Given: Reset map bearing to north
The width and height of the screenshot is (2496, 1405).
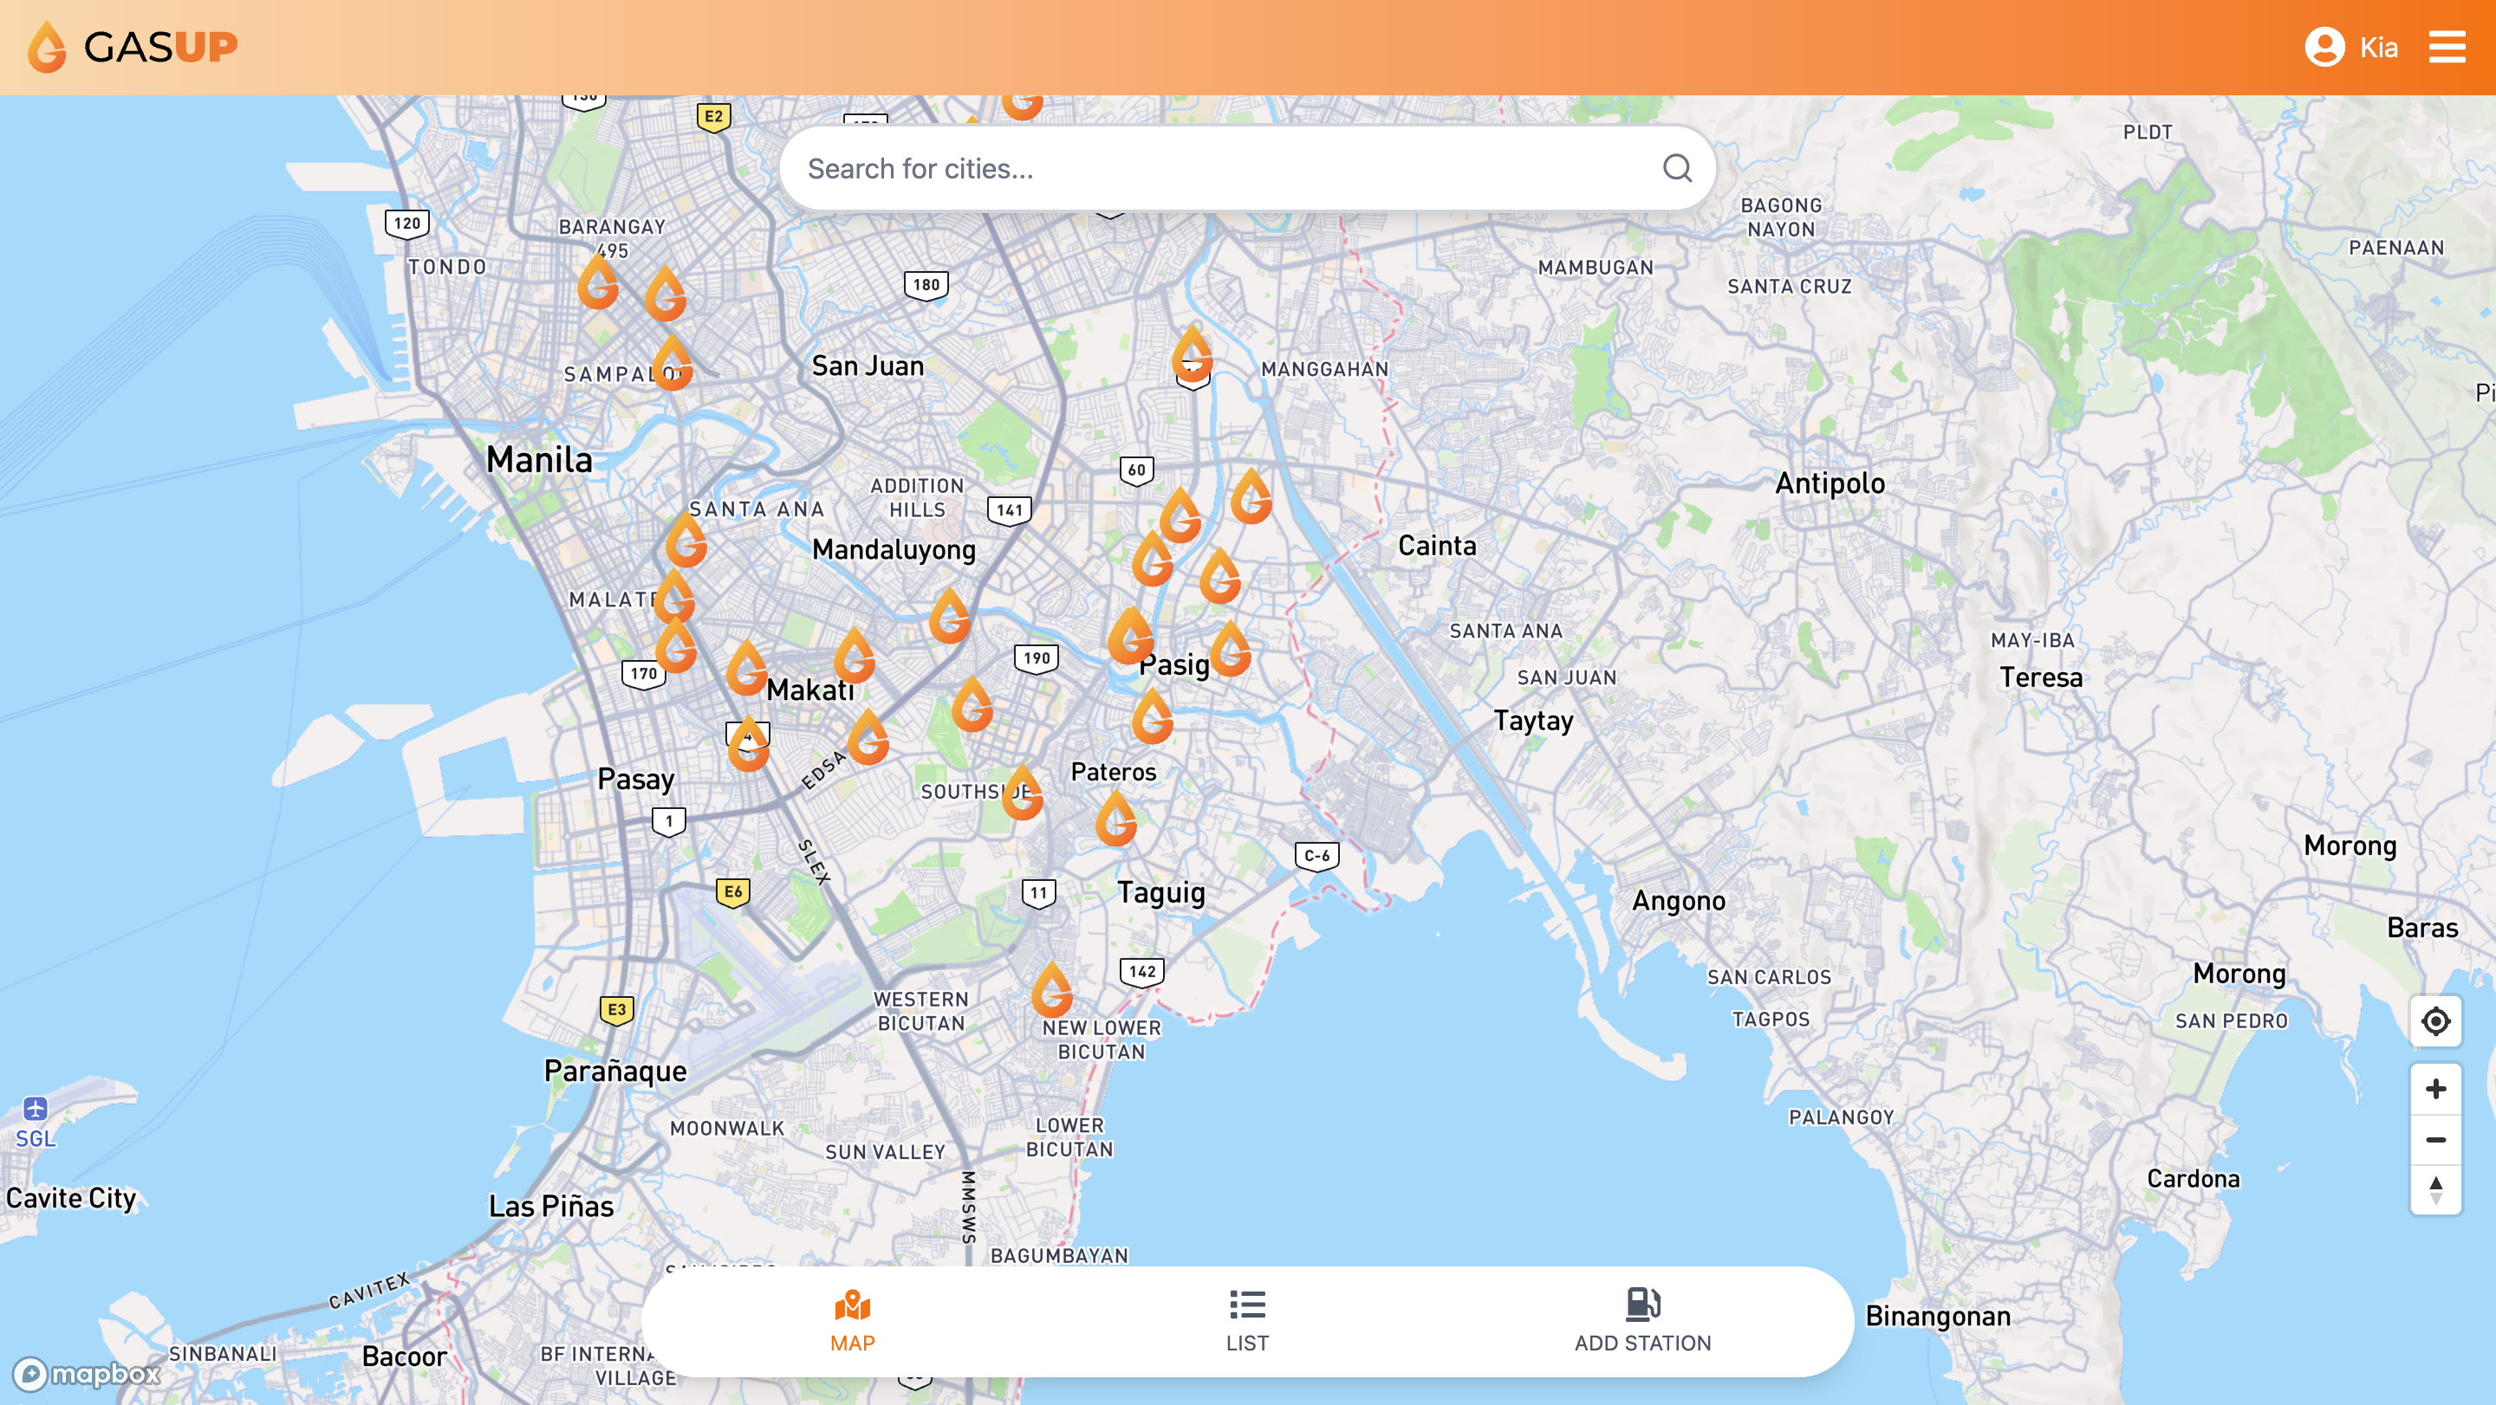Looking at the screenshot, I should click(2435, 1189).
